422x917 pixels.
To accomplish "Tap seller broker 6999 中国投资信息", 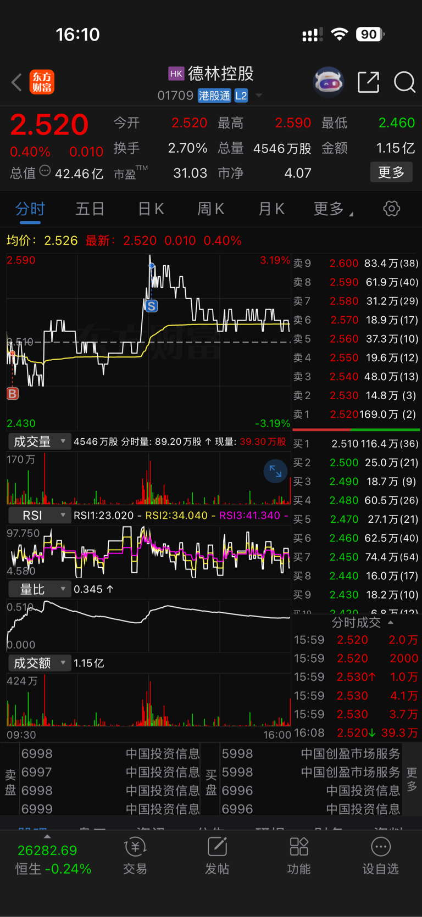I will [110, 809].
